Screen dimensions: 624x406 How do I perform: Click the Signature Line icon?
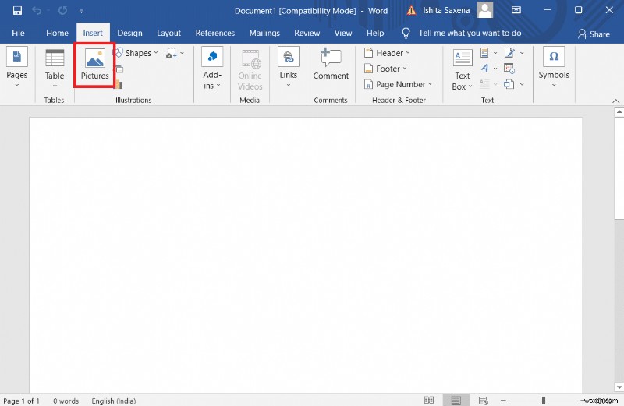coord(510,52)
